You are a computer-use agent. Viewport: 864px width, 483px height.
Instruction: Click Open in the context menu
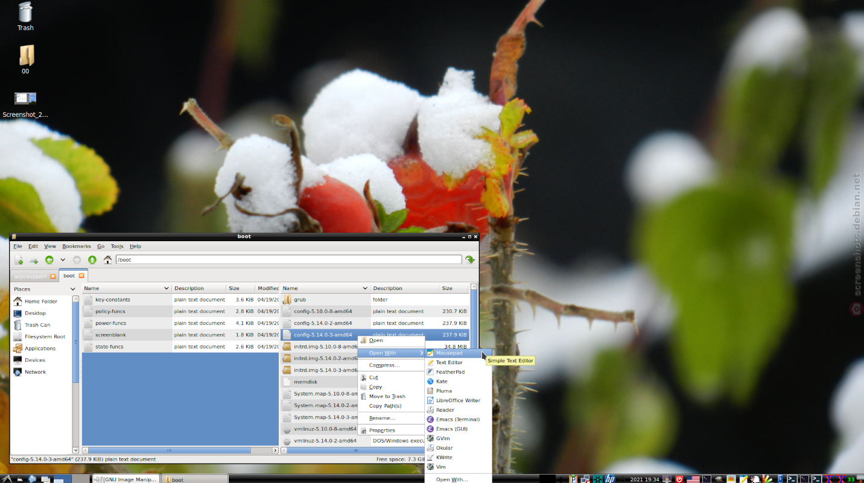point(391,341)
